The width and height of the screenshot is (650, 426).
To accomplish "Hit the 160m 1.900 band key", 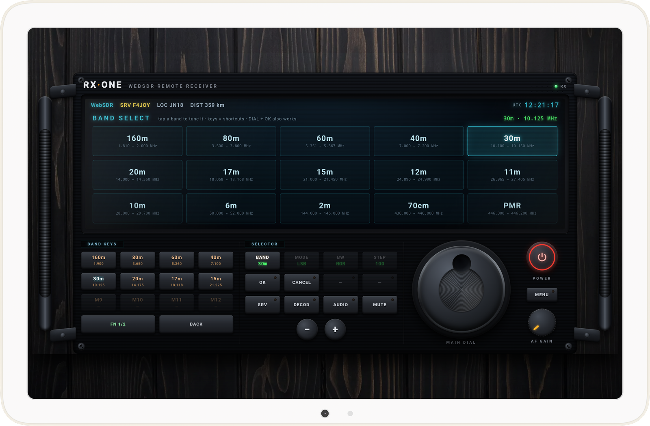I will click(98, 260).
